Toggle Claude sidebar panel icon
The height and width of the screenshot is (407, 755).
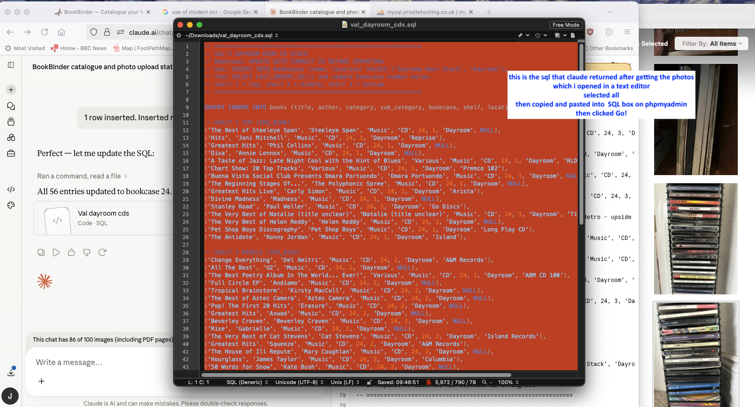tap(11, 65)
